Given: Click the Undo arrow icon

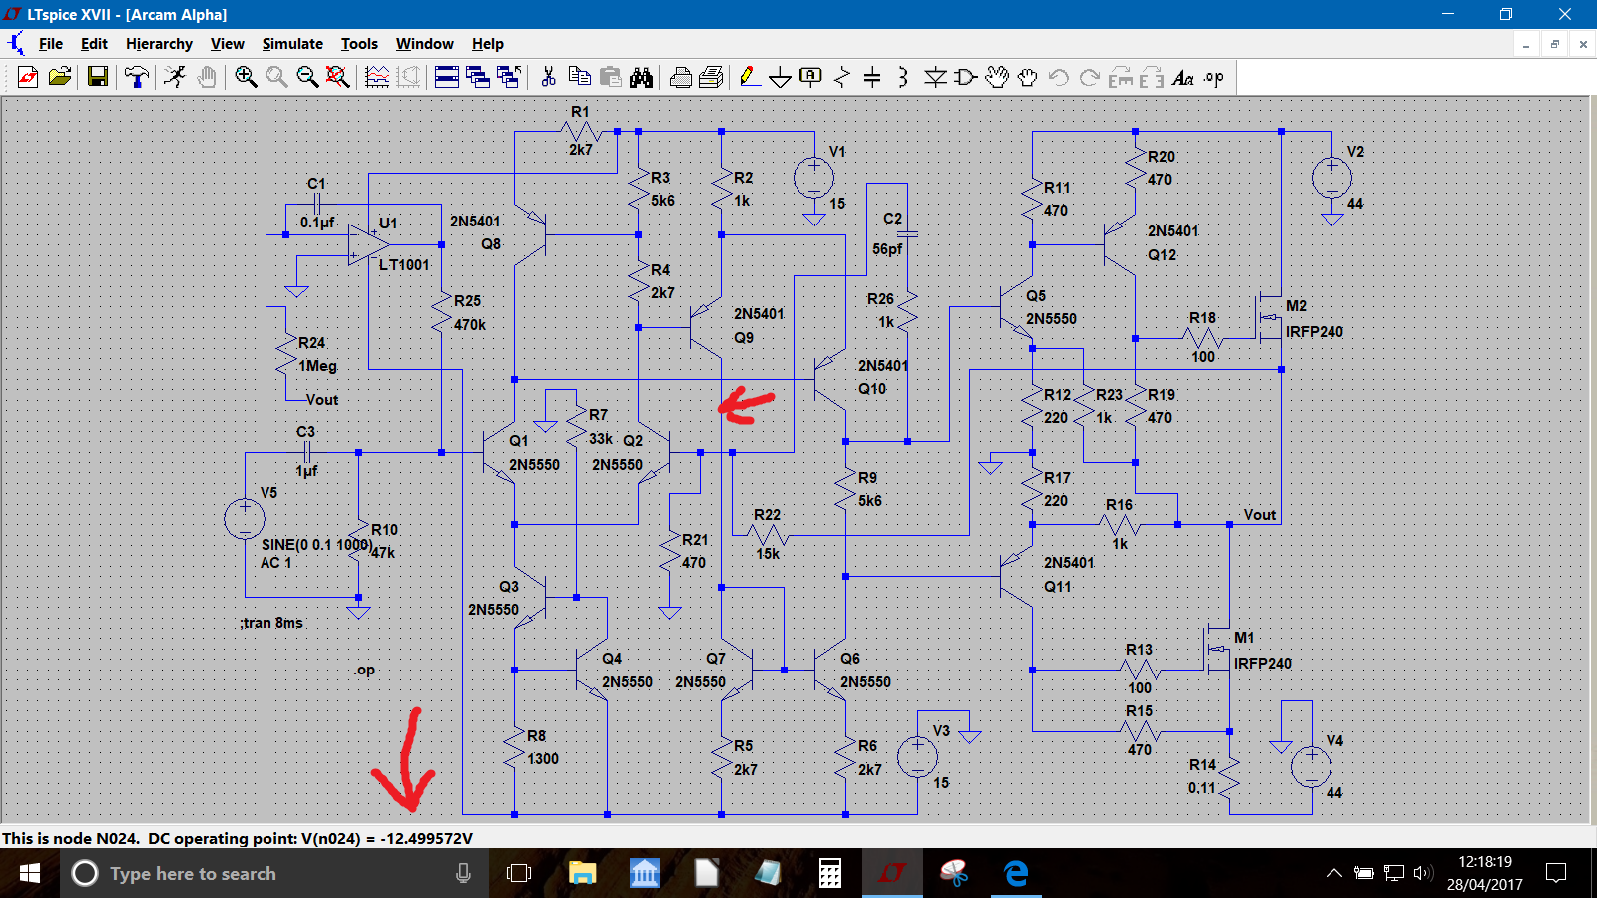Looking at the screenshot, I should (1059, 77).
